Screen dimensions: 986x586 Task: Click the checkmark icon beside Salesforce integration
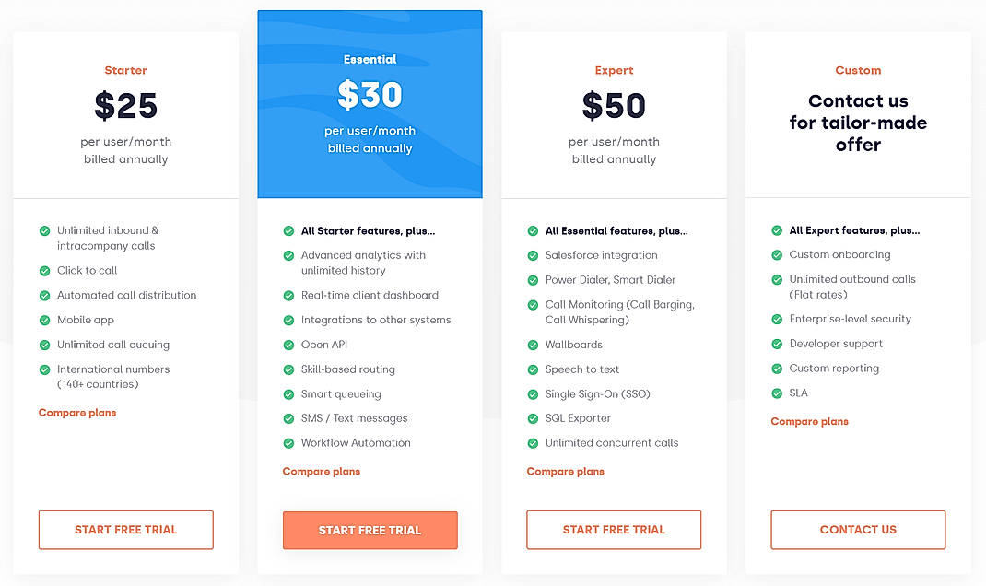click(x=533, y=255)
